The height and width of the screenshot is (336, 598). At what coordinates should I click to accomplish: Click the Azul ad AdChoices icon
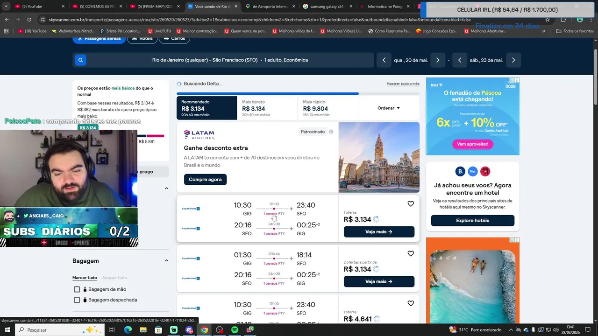[x=512, y=80]
